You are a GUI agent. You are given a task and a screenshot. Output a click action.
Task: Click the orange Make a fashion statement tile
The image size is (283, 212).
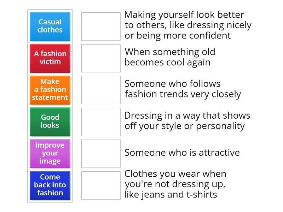(50, 90)
